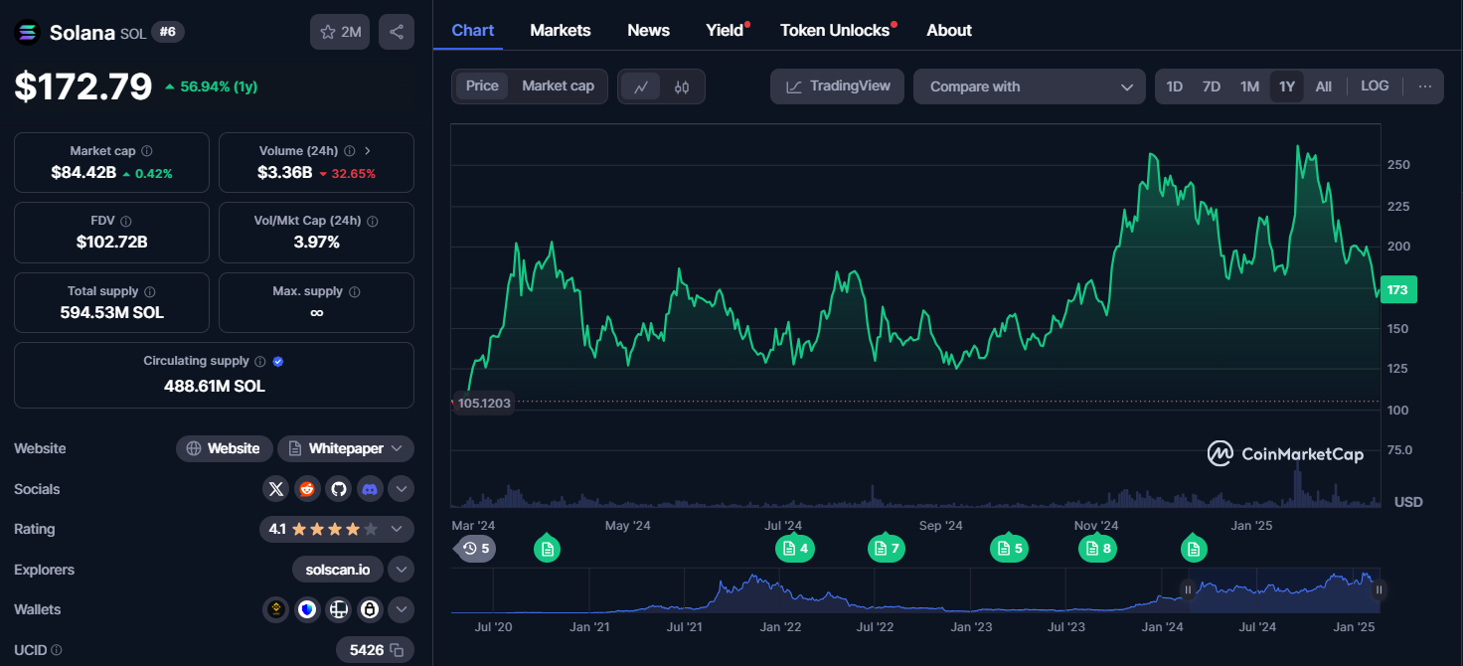Open the blue shield wallet icon

click(x=307, y=609)
